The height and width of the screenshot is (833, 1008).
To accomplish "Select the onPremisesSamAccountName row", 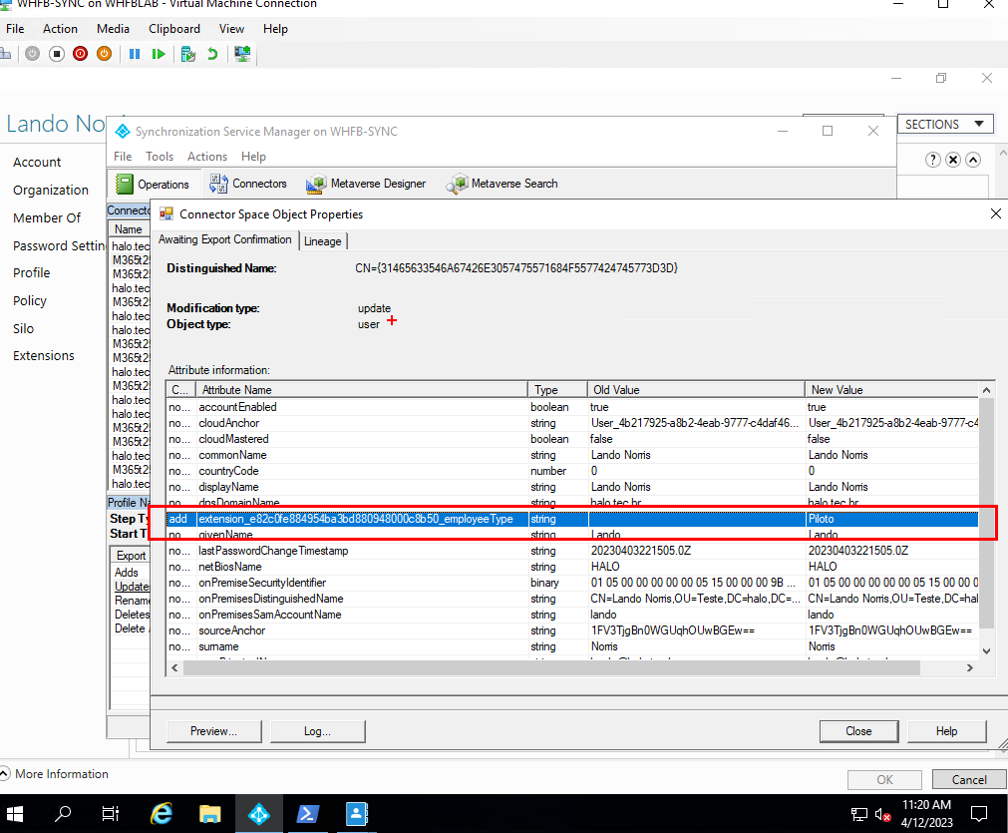I will tap(572, 615).
